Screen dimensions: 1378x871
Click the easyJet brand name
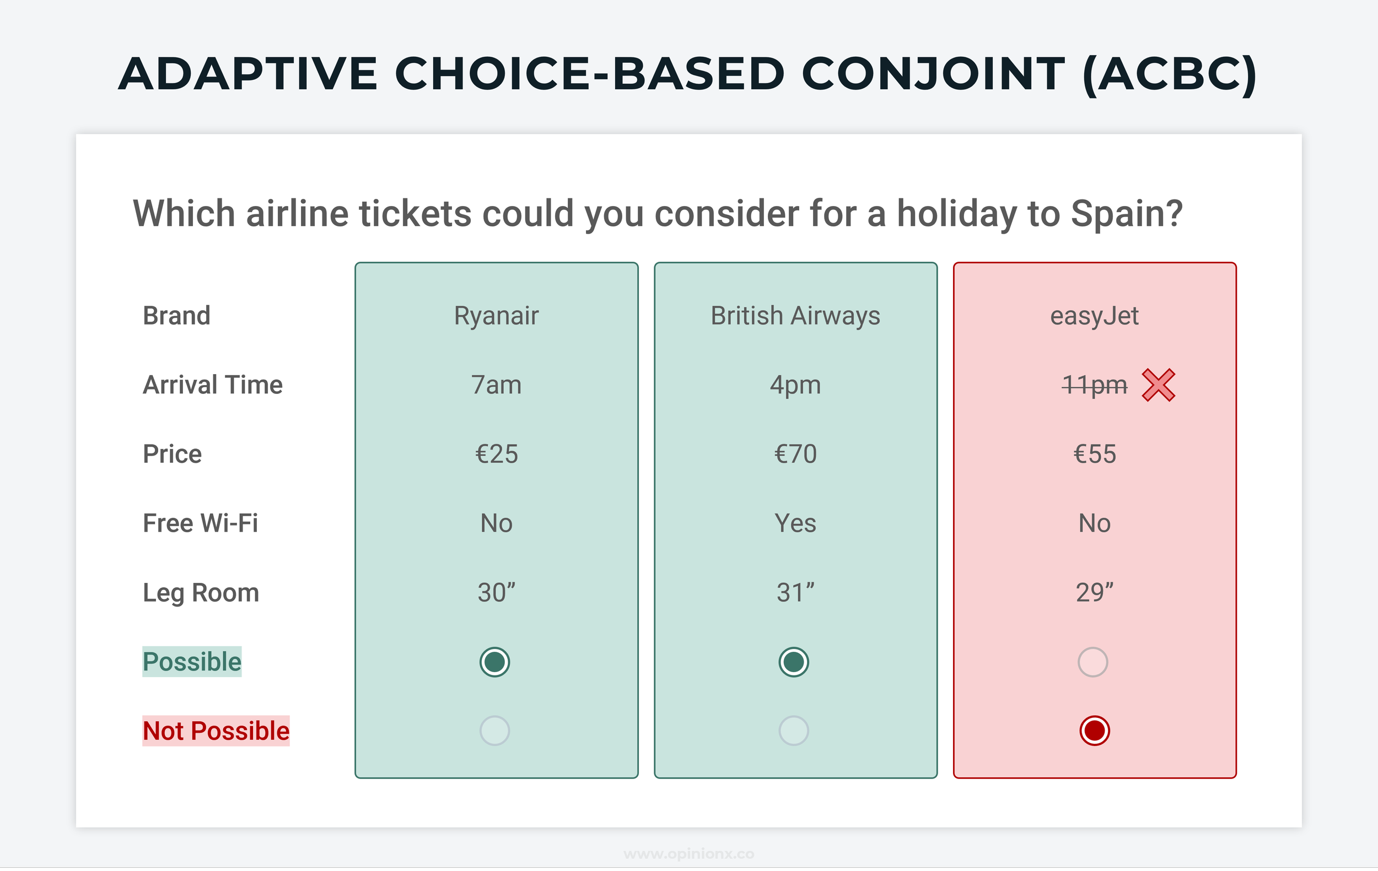click(x=1094, y=316)
